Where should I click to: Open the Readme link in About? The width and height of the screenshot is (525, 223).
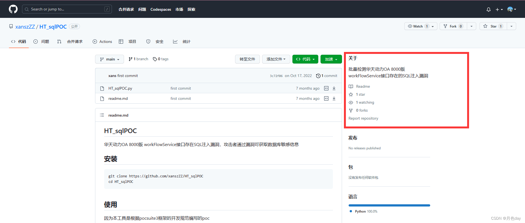(x=359, y=86)
